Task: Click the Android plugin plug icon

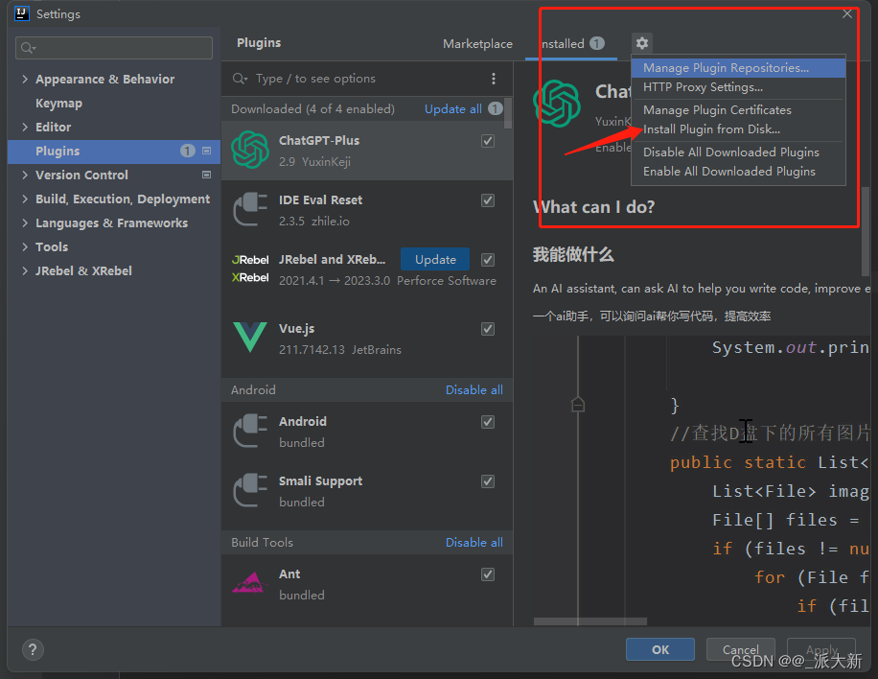Action: pyautogui.click(x=250, y=431)
